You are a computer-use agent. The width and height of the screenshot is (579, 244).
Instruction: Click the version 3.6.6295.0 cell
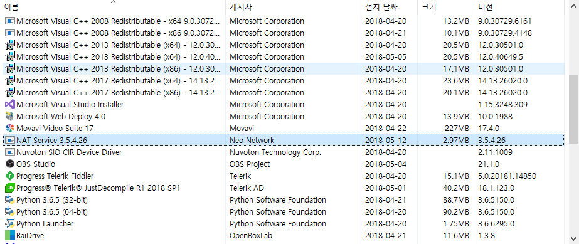point(496,223)
